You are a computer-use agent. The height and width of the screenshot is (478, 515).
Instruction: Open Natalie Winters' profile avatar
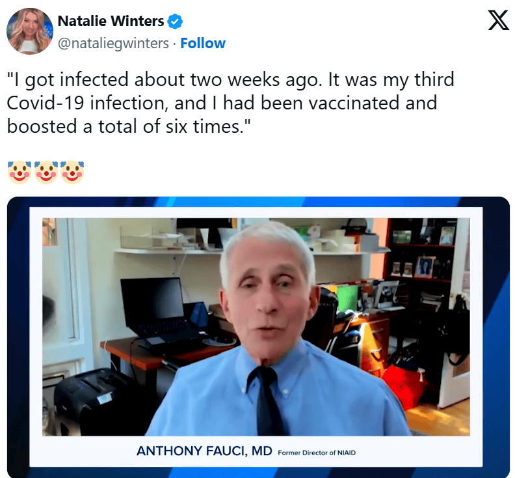click(29, 31)
